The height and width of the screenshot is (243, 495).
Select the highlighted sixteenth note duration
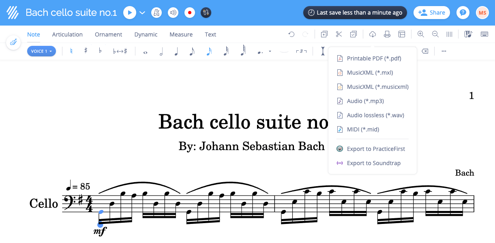point(209,52)
